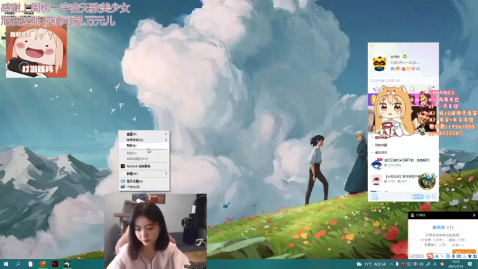478x269 pixels.
Task: Click the arrow beside 查看(V)
Action: coord(166,134)
